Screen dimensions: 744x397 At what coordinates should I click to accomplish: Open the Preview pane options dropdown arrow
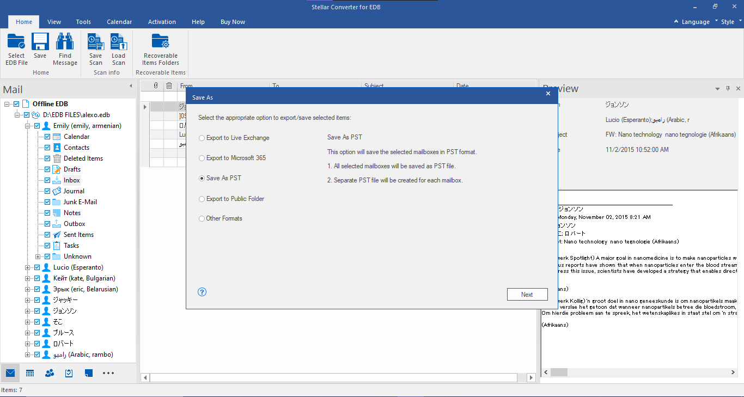[717, 88]
